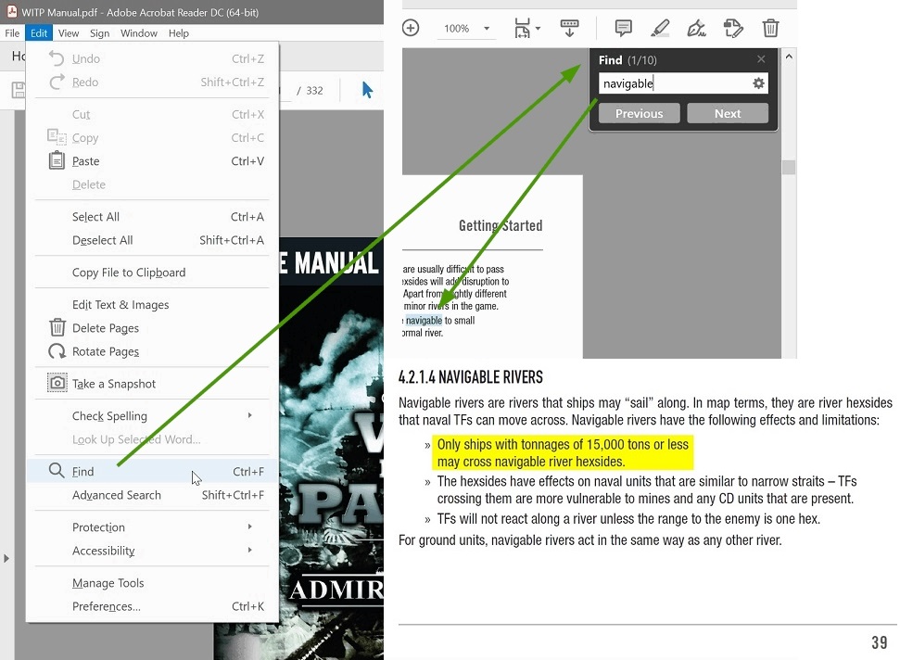Click the yellow highlighted tonnage sentence
This screenshot has height=660, width=900.
[562, 452]
